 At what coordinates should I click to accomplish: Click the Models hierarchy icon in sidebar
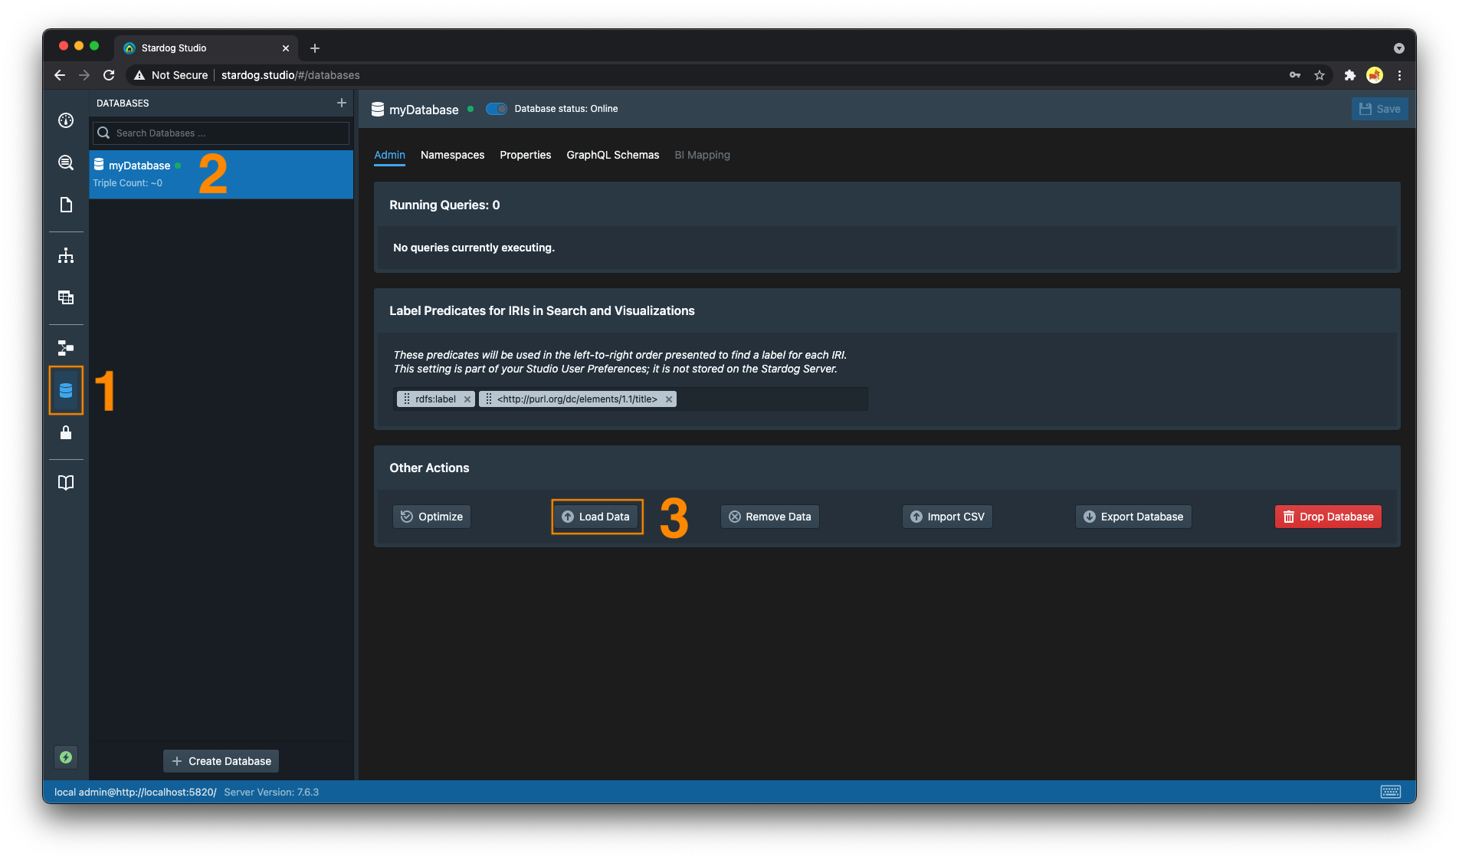pos(66,256)
